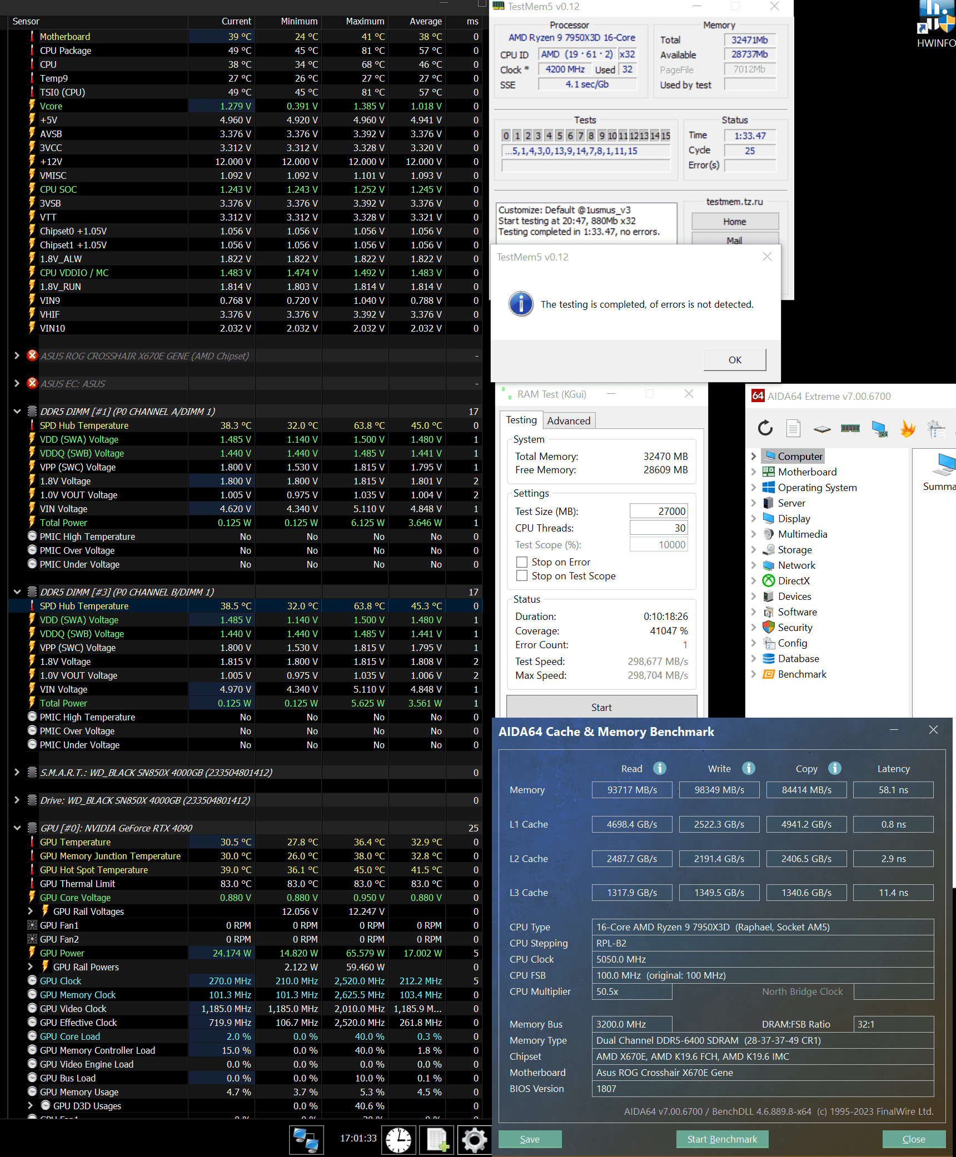Screen dimensions: 956x1157
Task: Select Network in AIDA64 tree
Action: point(796,565)
